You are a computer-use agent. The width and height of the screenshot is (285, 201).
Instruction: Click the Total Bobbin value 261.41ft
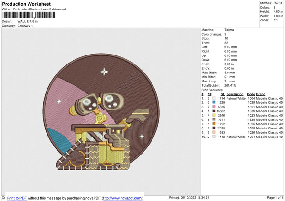coord(230,85)
